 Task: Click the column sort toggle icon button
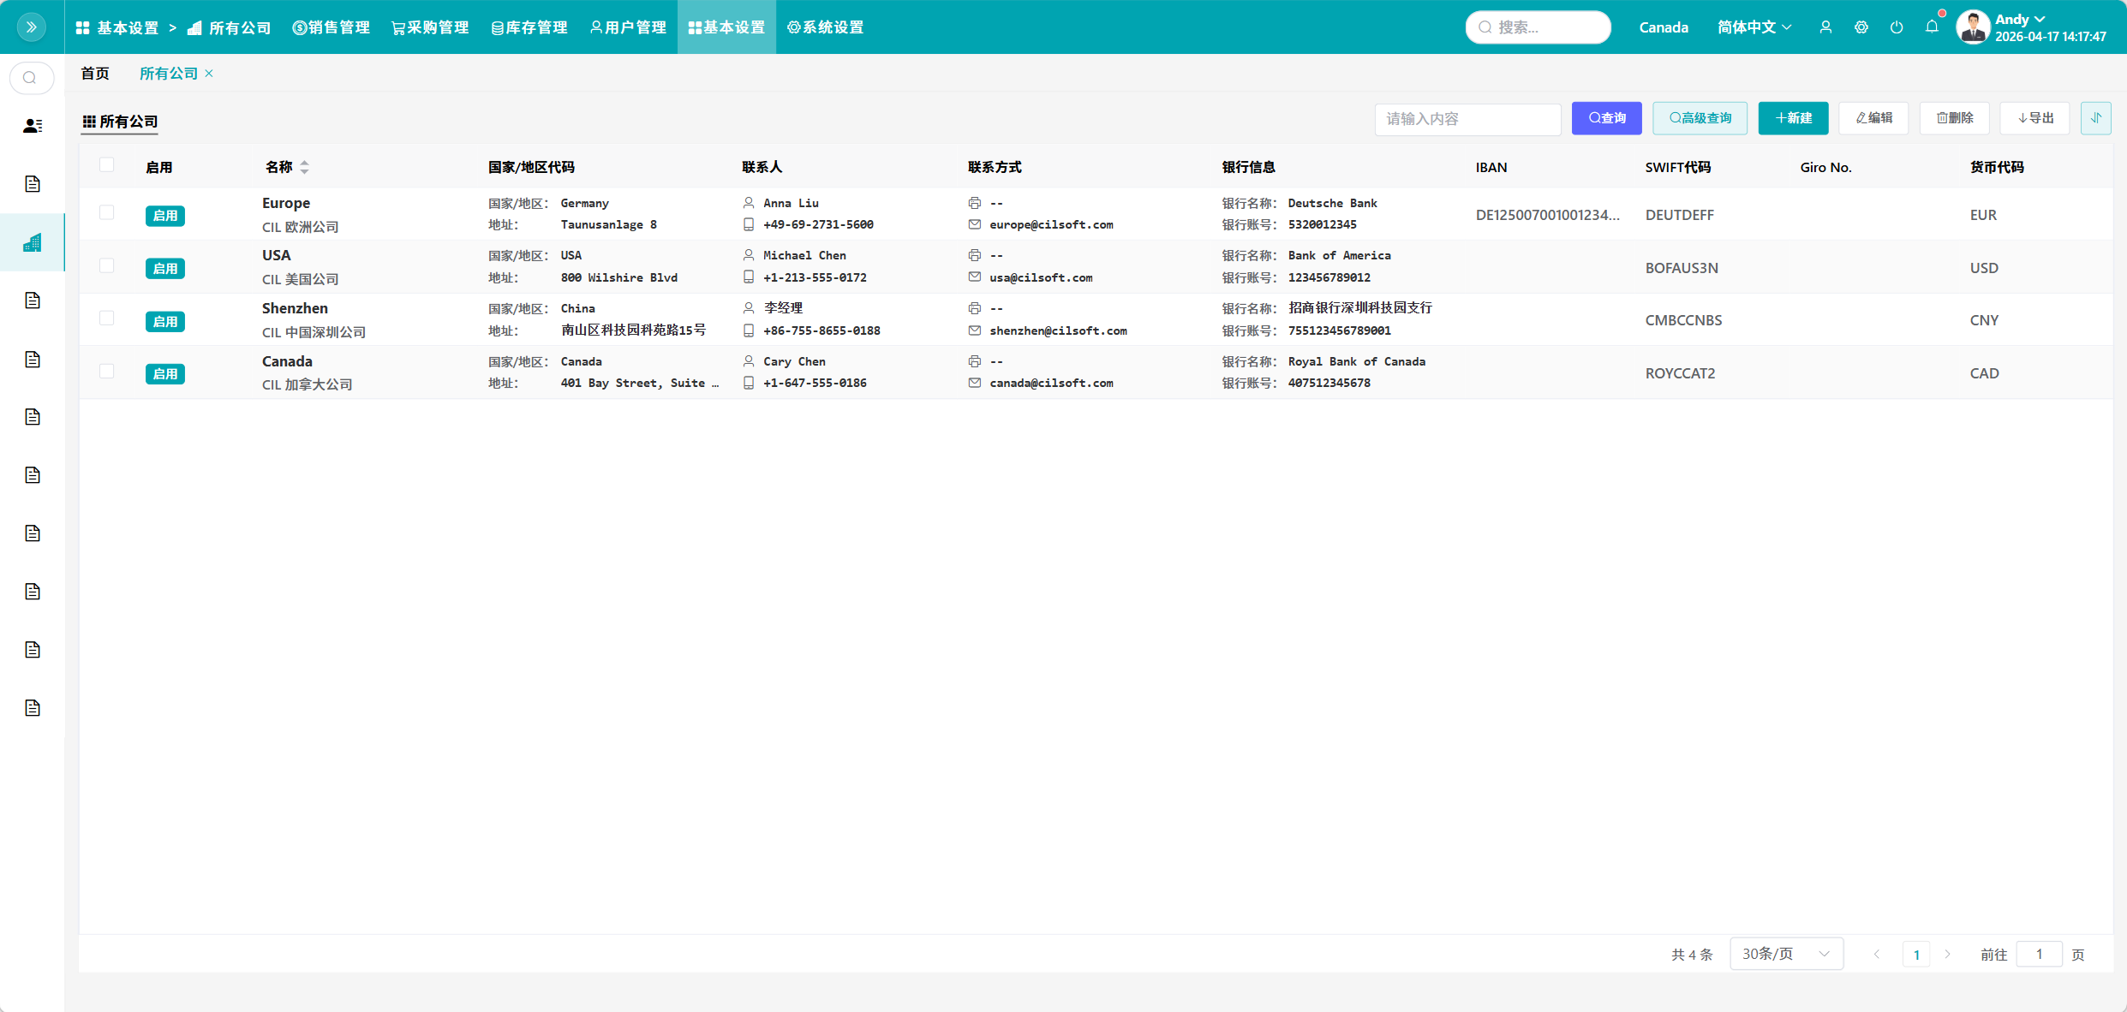(x=2095, y=118)
